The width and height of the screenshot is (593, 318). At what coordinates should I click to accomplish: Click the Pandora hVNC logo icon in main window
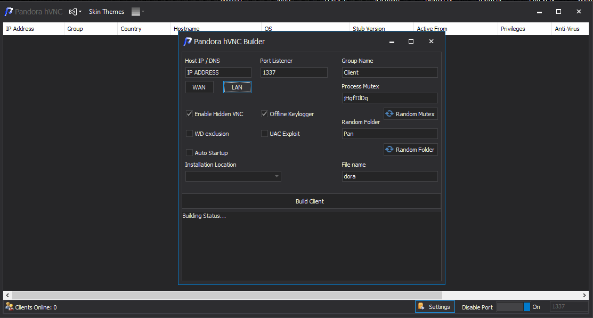(x=9, y=12)
